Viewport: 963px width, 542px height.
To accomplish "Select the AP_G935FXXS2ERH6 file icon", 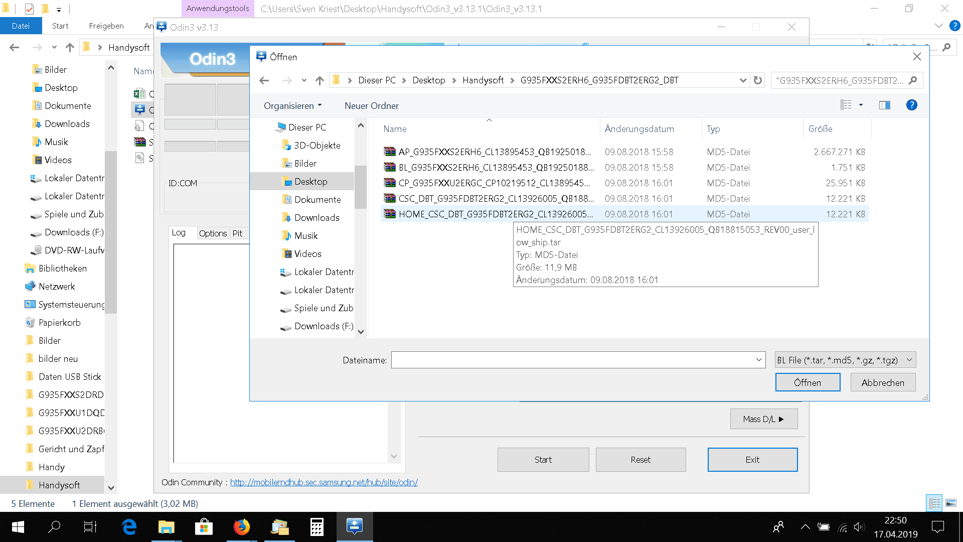I will point(390,152).
